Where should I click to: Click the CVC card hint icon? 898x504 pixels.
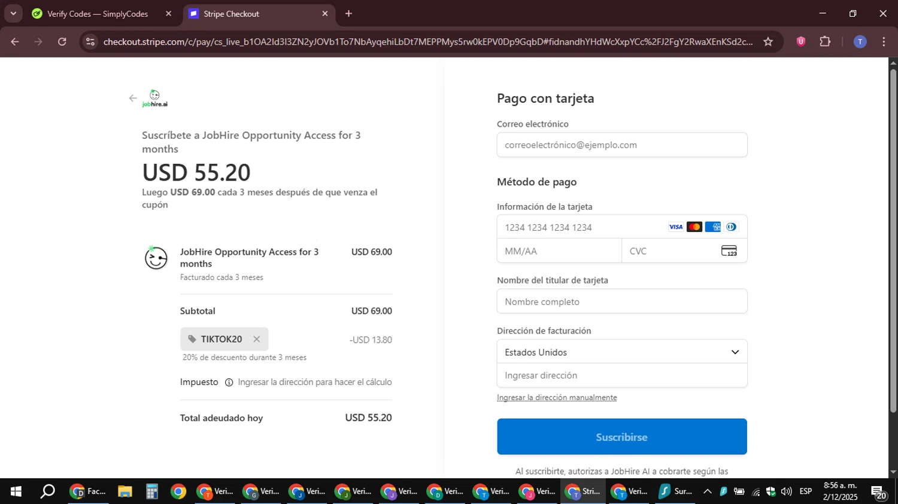(x=729, y=251)
